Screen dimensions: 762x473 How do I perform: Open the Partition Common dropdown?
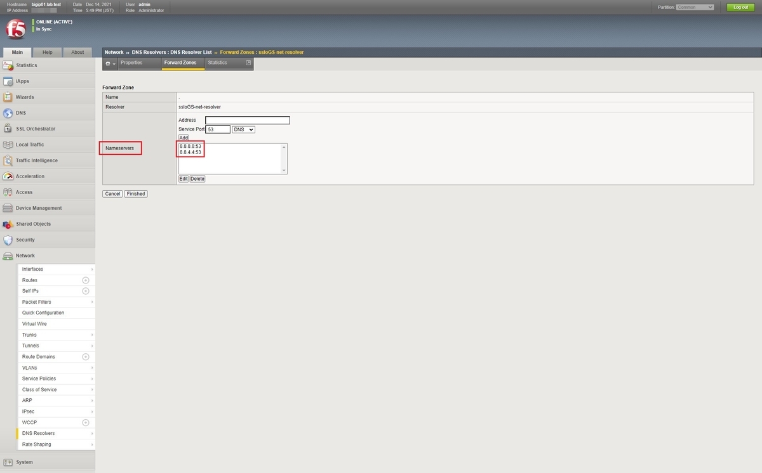(695, 6)
